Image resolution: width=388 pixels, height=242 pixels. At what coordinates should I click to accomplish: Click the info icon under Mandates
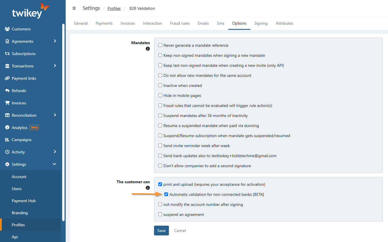pos(148,49)
